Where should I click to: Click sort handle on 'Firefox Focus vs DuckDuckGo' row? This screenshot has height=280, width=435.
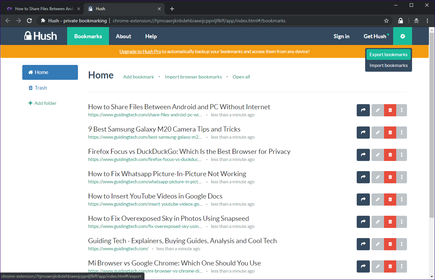pyautogui.click(x=402, y=155)
